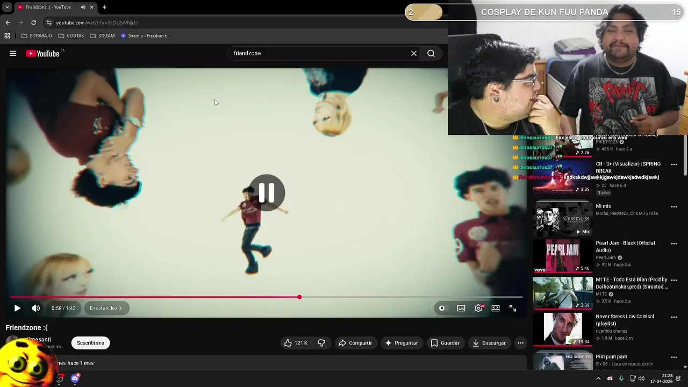
Task: Mute the video volume speaker icon
Action: pos(35,308)
